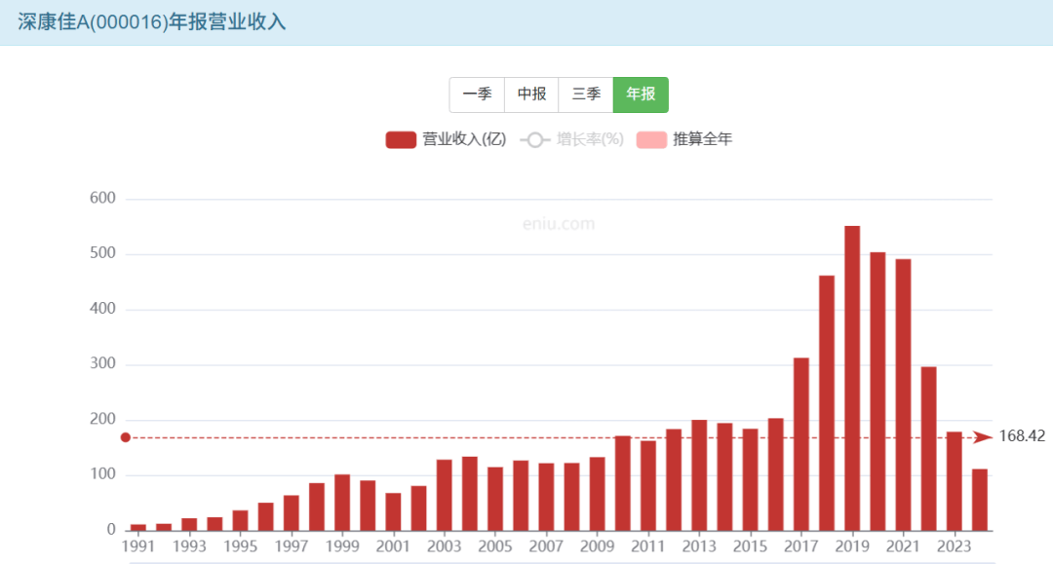The image size is (1053, 564).
Task: Click the 168.42 average line arrow
Action: 982,437
